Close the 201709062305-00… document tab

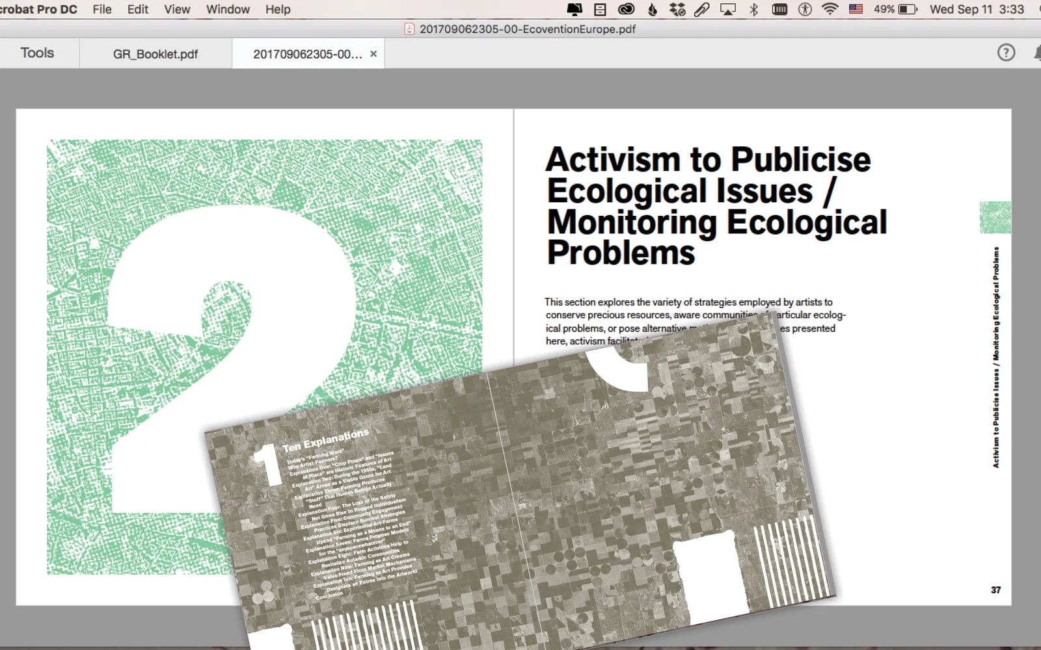373,54
